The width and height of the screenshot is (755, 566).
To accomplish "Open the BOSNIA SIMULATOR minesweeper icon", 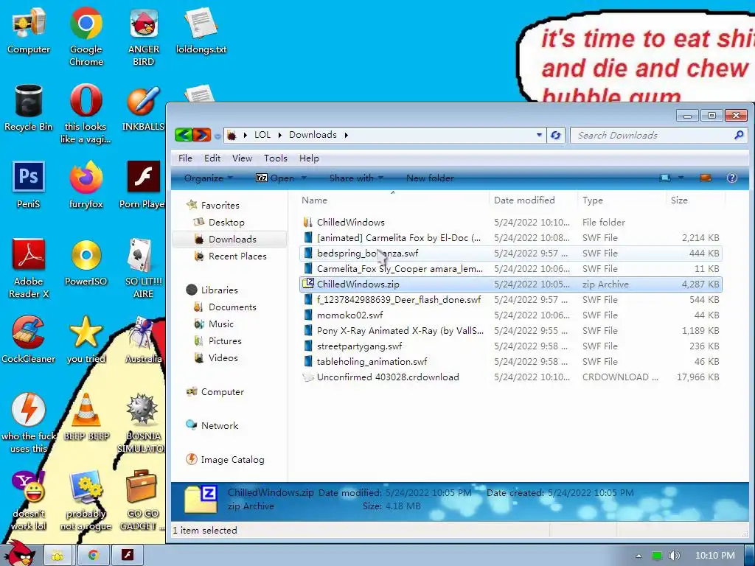I will pyautogui.click(x=142, y=422).
